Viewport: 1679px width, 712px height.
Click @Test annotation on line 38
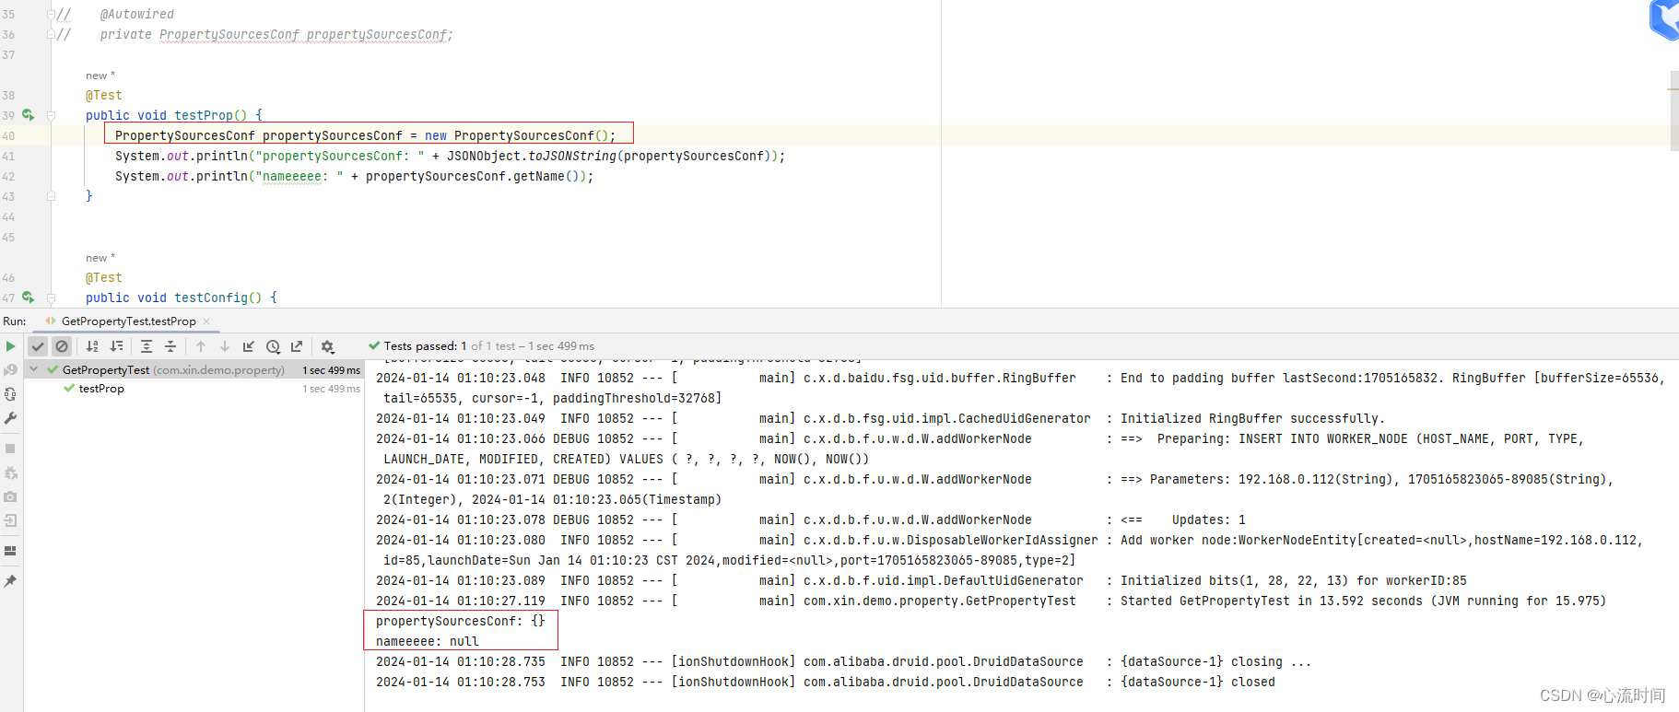tap(104, 95)
